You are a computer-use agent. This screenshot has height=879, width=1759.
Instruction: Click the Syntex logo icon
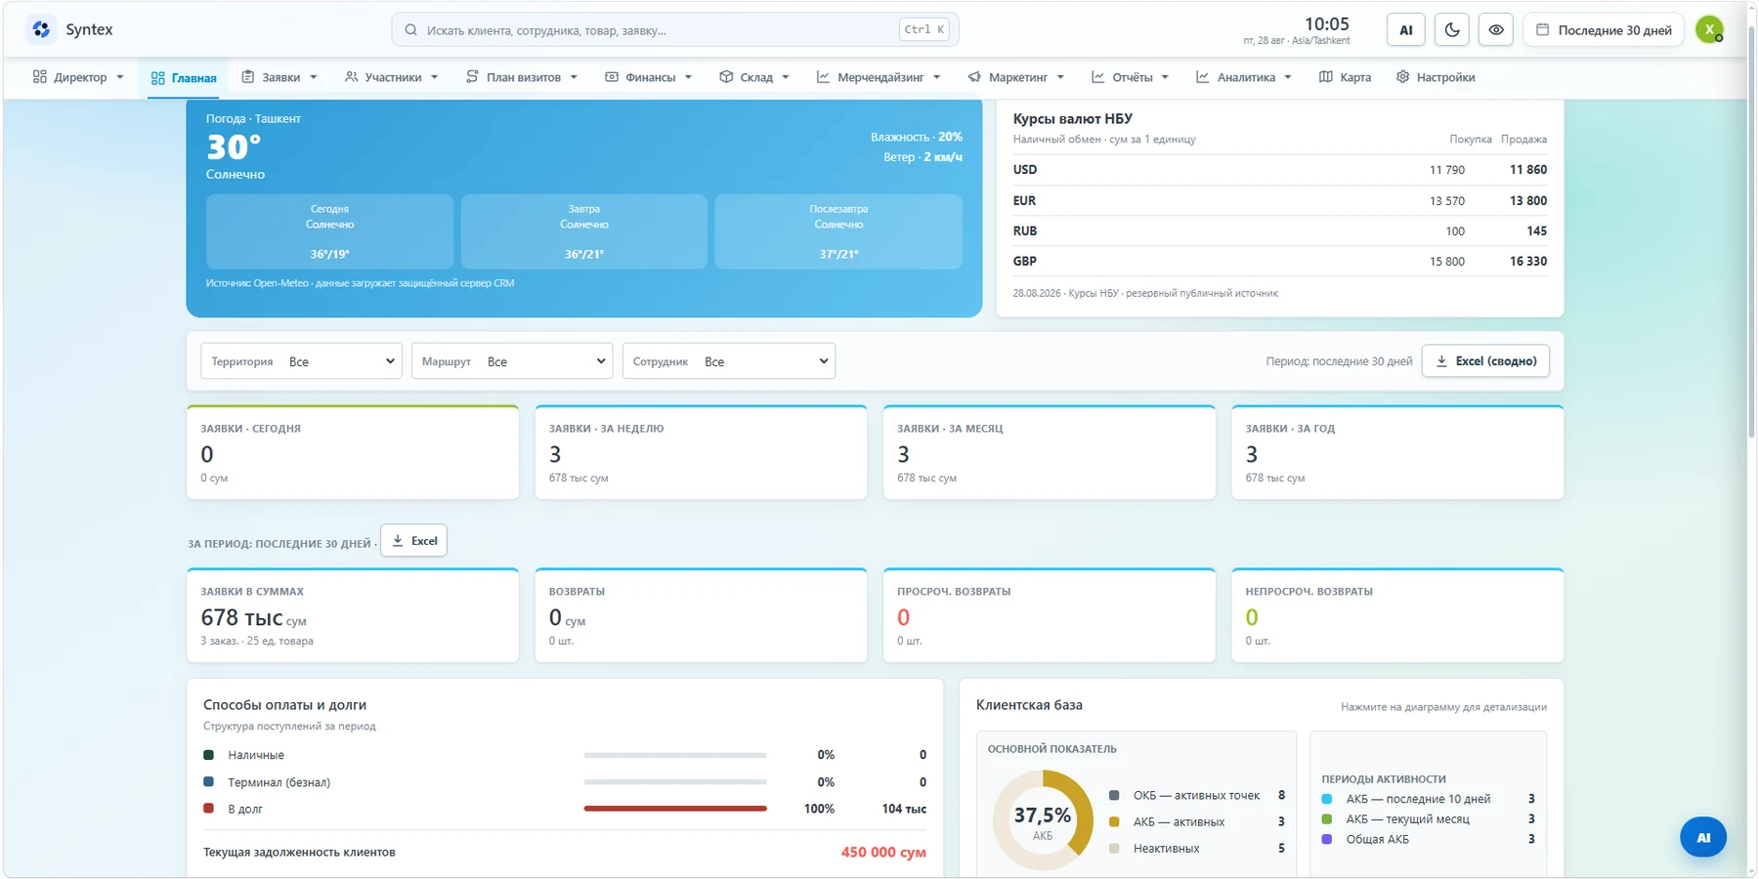tap(41, 29)
